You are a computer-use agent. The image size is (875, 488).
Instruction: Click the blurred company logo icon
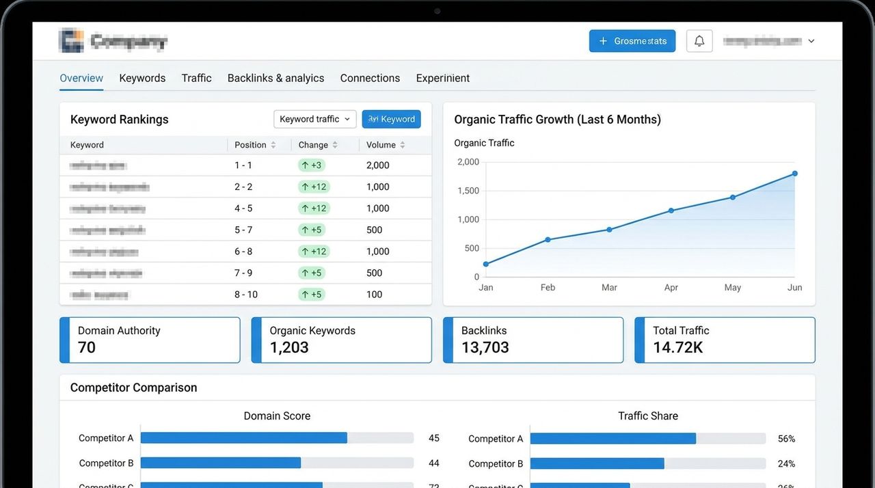71,41
